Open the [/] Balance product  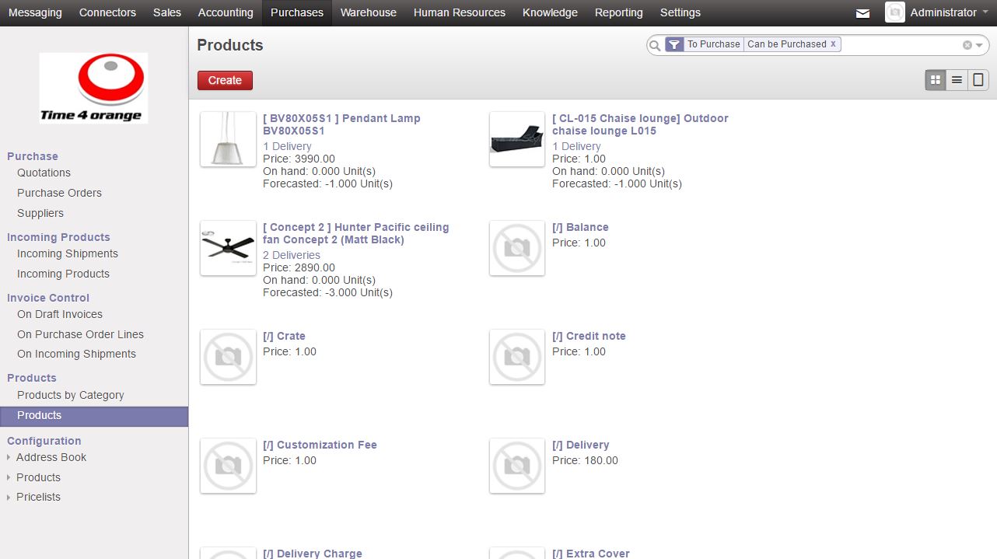click(580, 227)
